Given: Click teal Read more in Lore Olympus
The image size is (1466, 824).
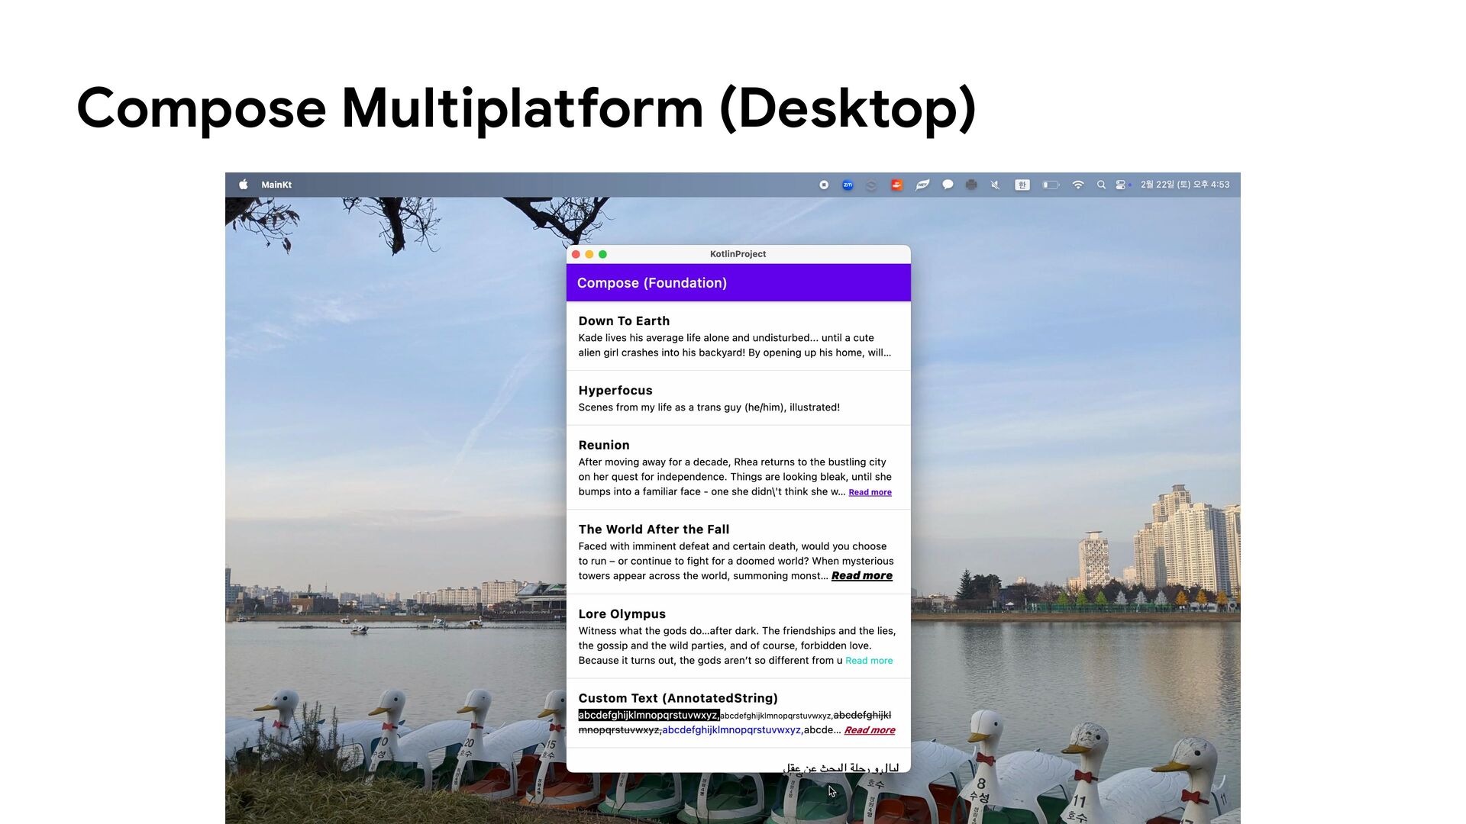Looking at the screenshot, I should pos(869,661).
